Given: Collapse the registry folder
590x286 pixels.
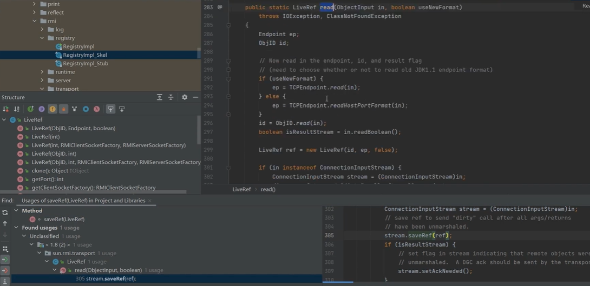Looking at the screenshot, I should coord(43,38).
